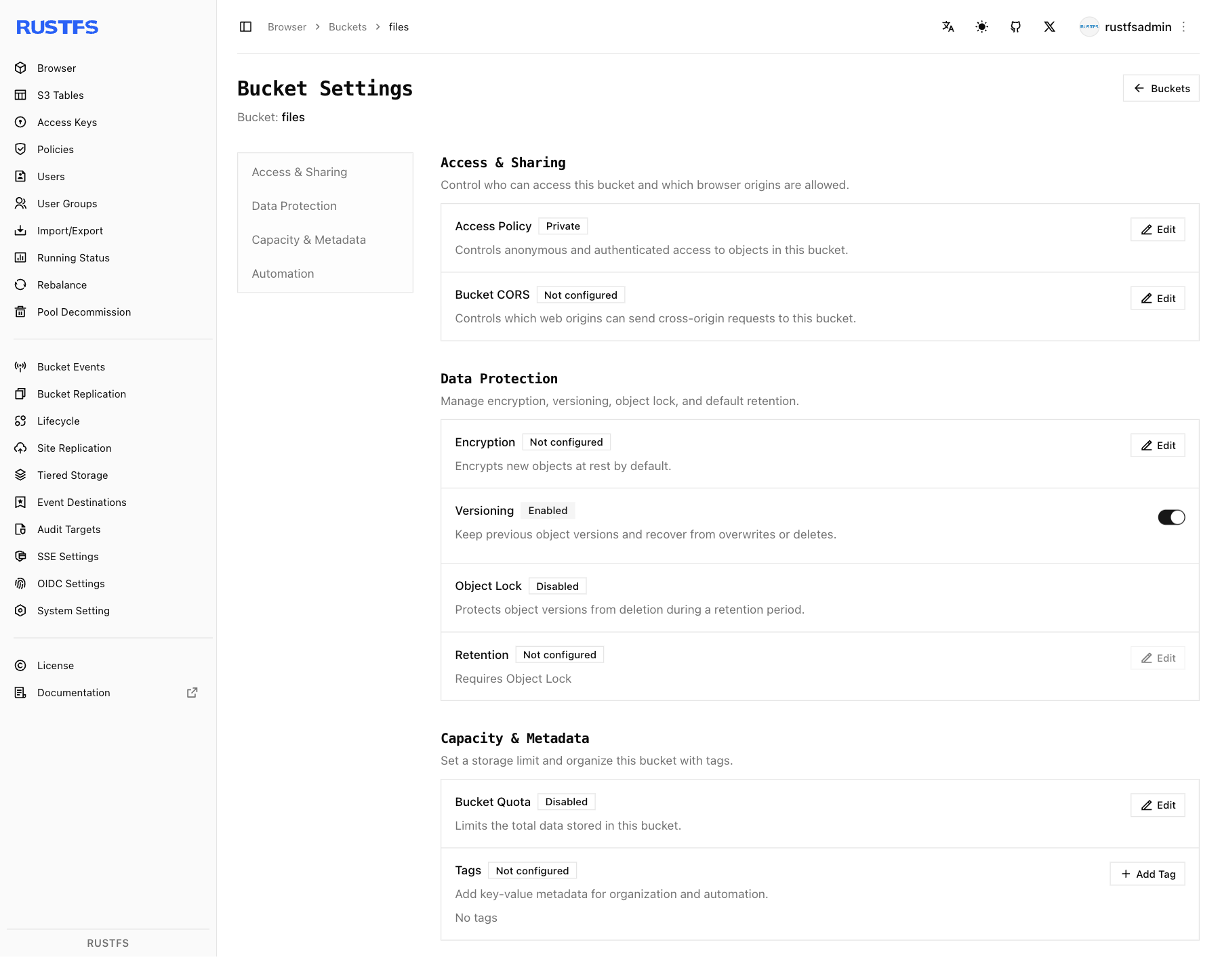Toggle the Versioning switch off

coord(1171,517)
